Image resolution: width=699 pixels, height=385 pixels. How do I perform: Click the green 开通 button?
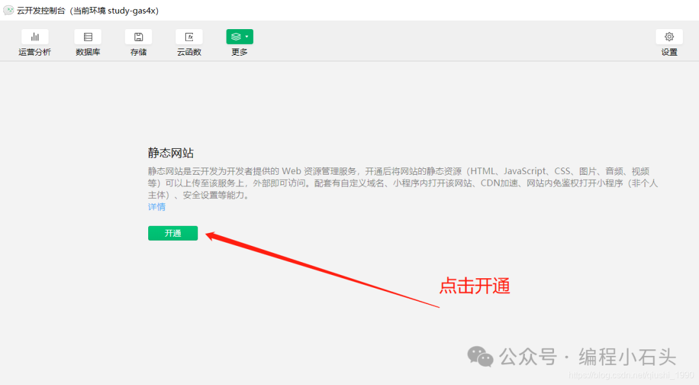point(173,233)
